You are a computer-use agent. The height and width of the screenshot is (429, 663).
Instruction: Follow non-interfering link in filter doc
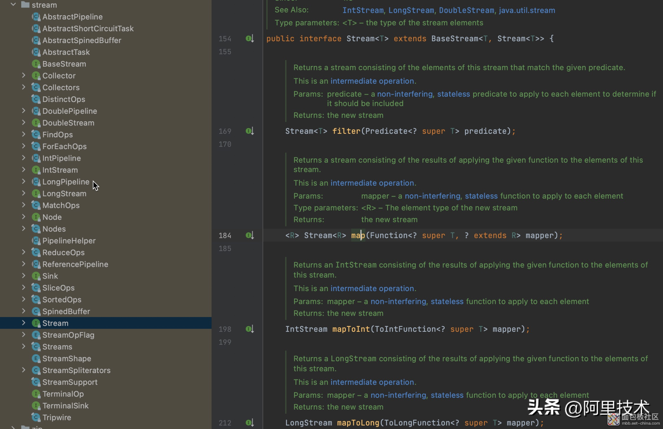(x=405, y=94)
